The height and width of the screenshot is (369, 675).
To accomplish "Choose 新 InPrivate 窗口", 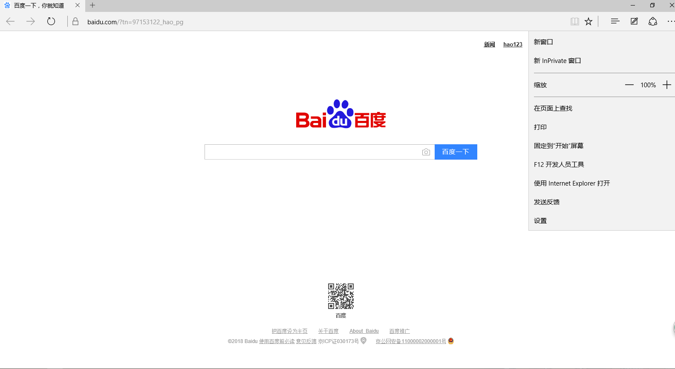I will click(602, 60).
